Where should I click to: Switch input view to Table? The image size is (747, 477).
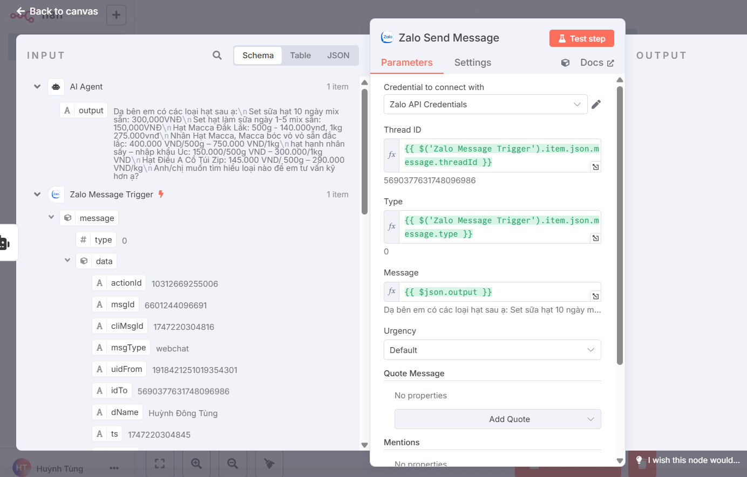click(x=300, y=56)
